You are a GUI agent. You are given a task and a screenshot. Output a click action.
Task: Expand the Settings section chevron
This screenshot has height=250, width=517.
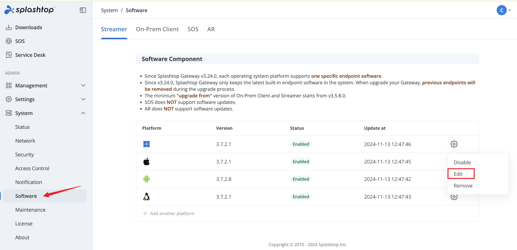point(83,99)
